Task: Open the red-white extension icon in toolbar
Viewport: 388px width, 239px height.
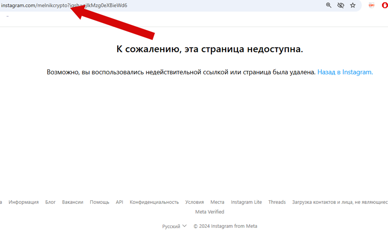Action: pyautogui.click(x=371, y=5)
